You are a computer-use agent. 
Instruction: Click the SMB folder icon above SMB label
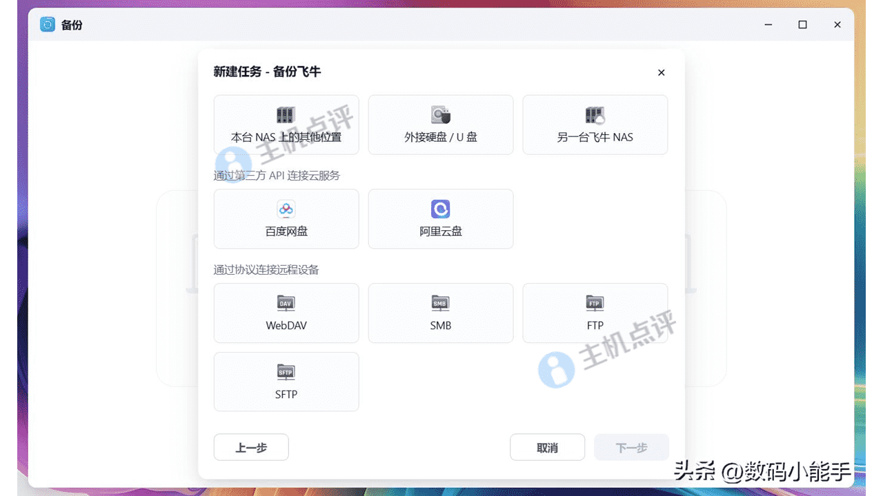coord(440,302)
